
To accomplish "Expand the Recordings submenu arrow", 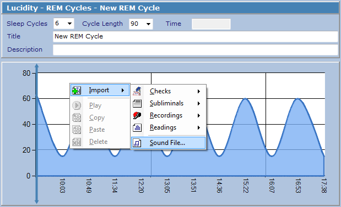I will pos(199,116).
